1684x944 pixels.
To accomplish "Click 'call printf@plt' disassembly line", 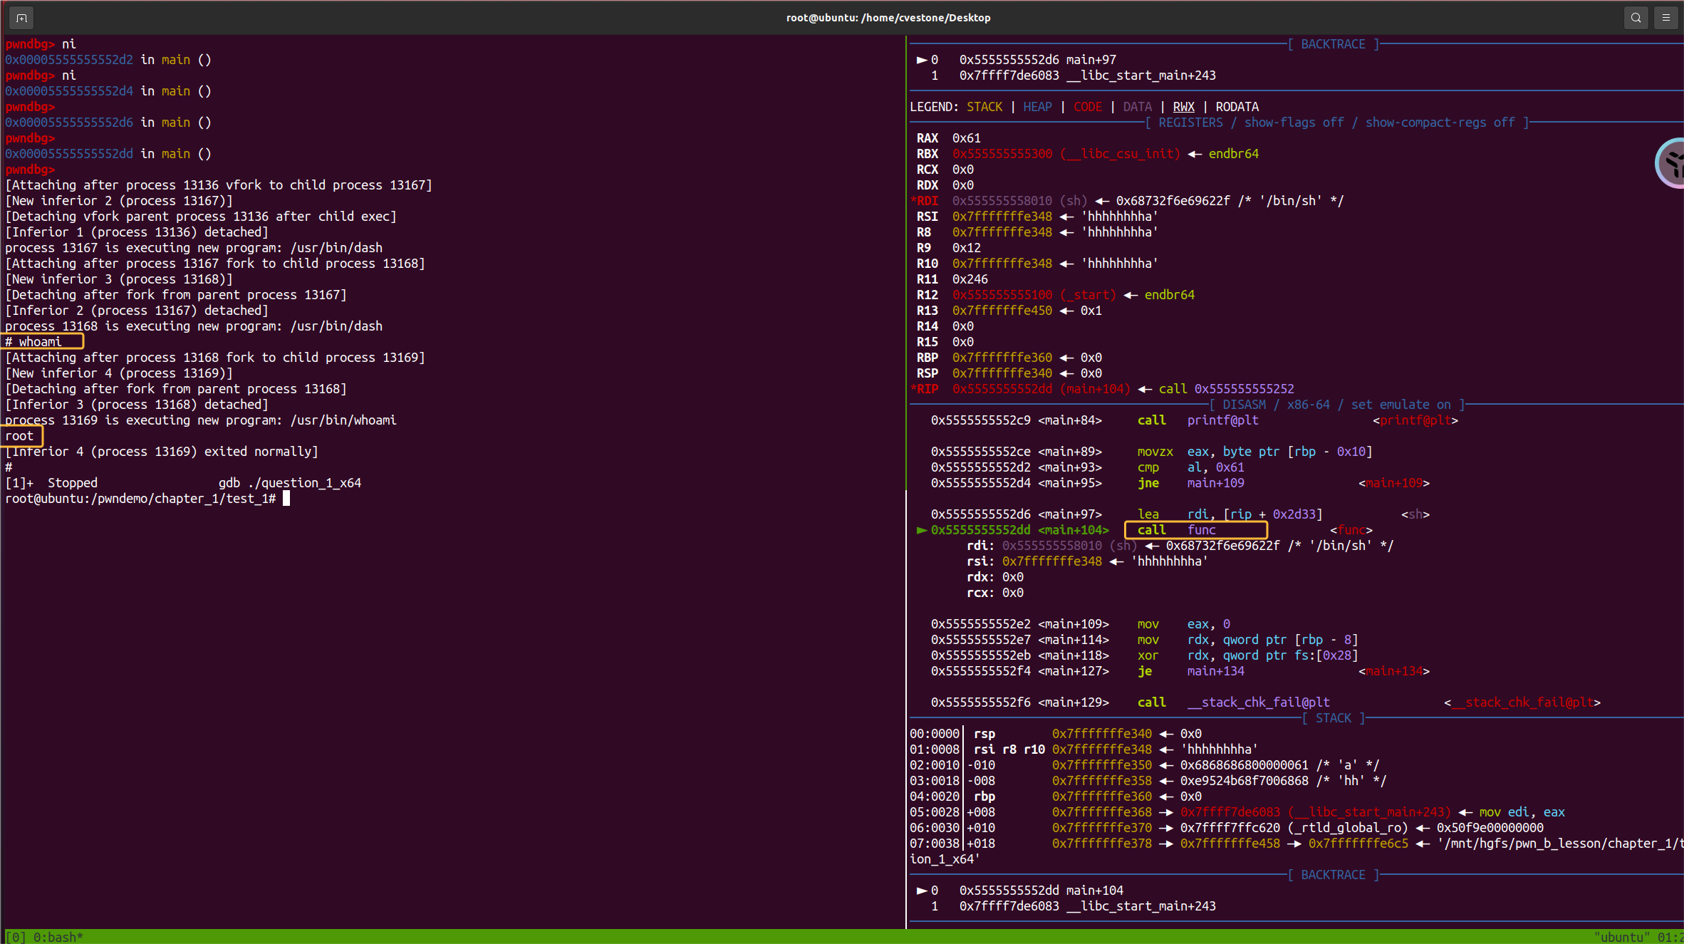I will point(1194,420).
